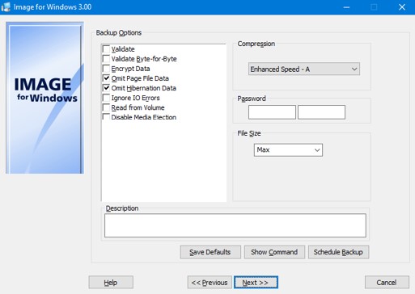The image size is (415, 294).
Task: Tick Disable Media Ejection checkbox
Action: 106,117
